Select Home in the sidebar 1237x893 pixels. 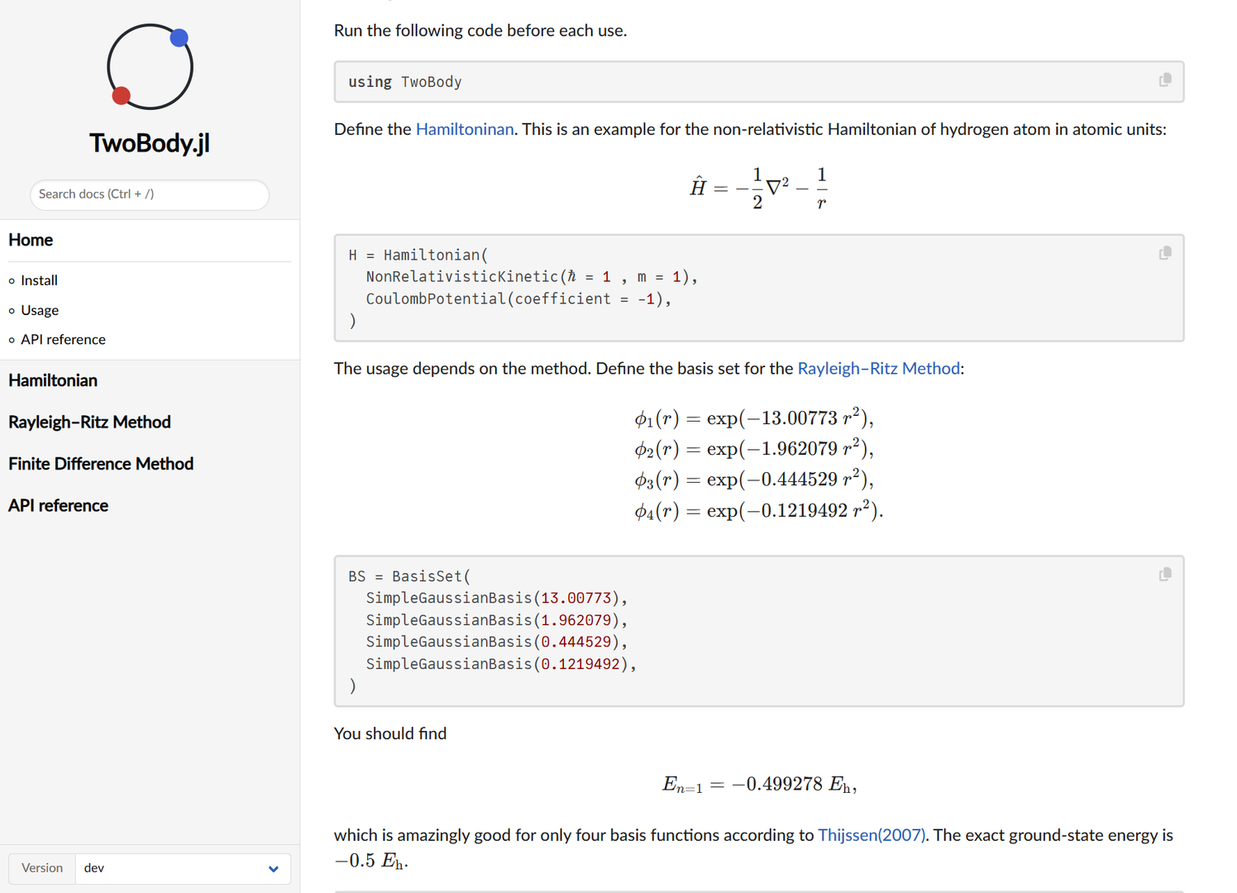pos(31,240)
